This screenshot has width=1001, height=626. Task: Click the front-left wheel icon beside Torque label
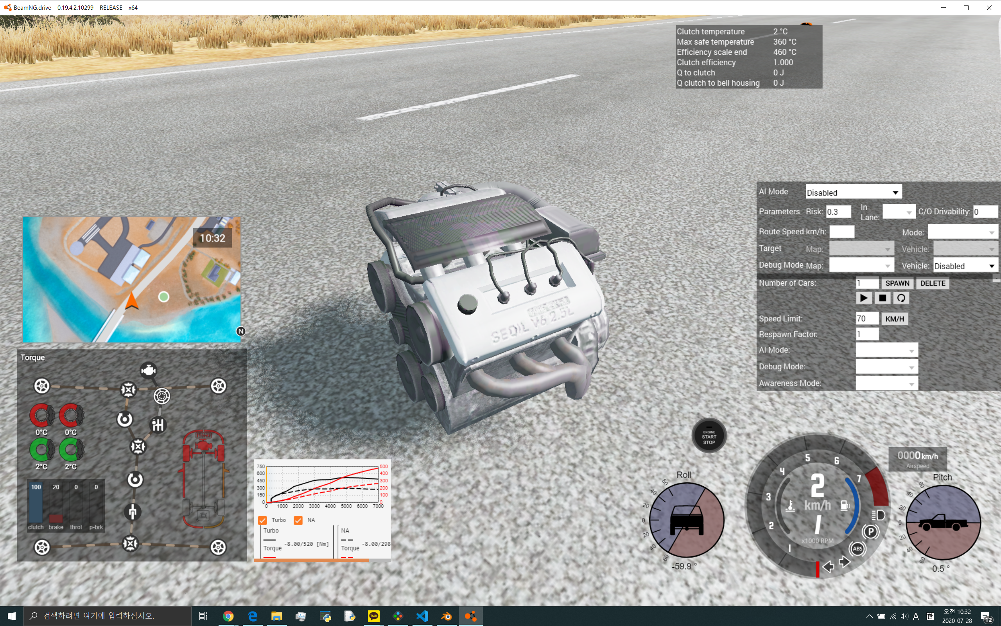pos(42,386)
